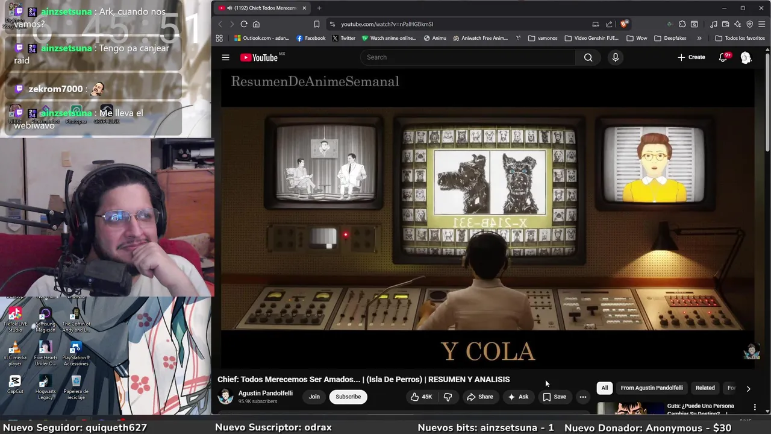
Task: Open the Hogwarts Legacy desktop icon
Action: point(45,387)
